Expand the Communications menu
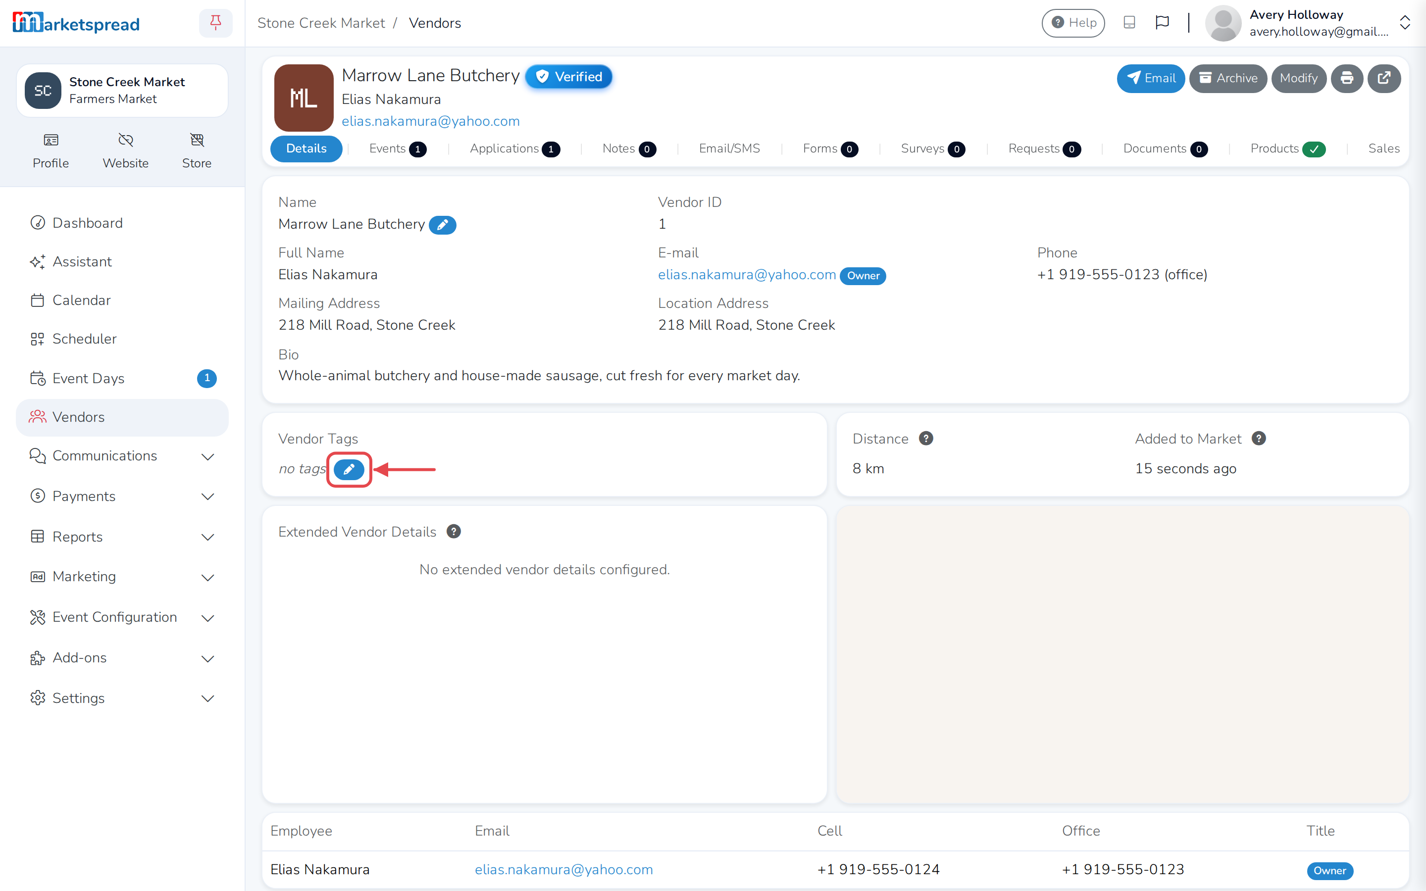 [122, 456]
